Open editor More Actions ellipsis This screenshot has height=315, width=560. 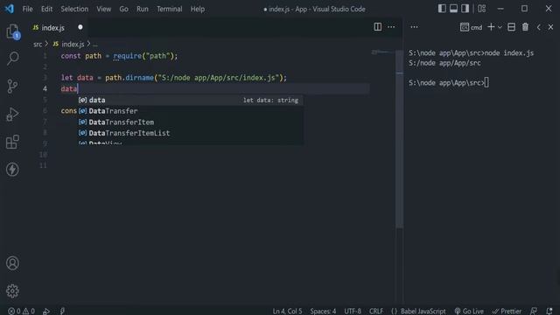point(391,27)
